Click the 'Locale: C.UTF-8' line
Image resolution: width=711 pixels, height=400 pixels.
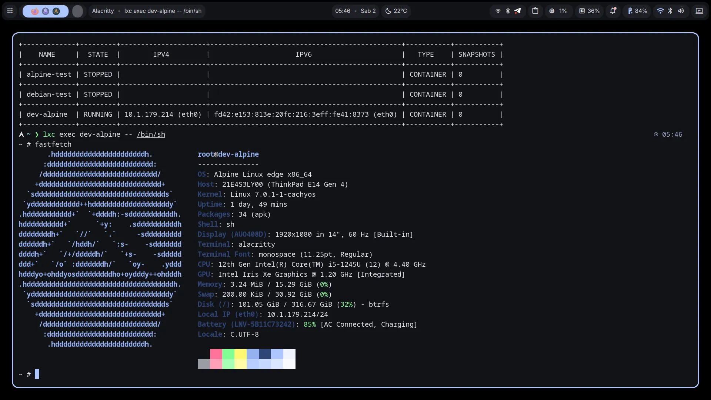tap(228, 334)
